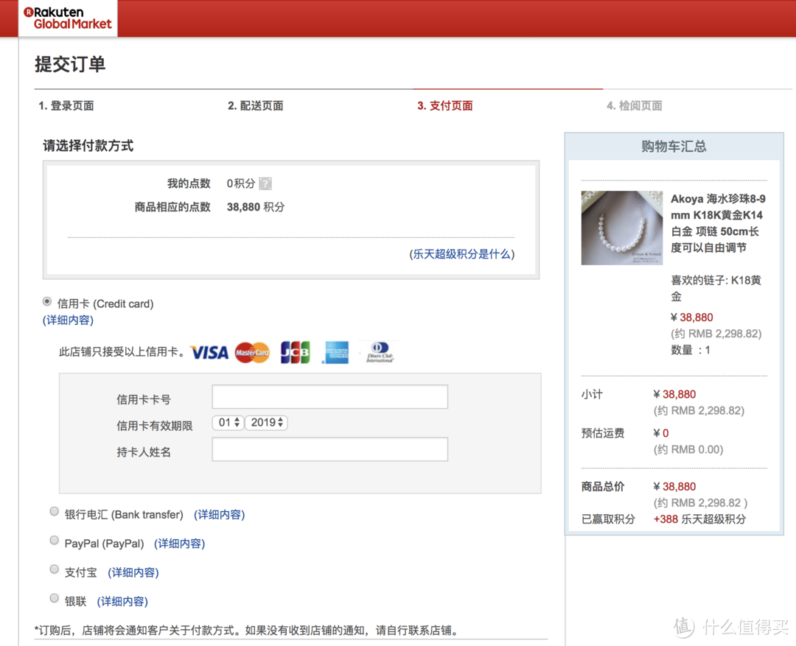796x646 pixels.
Task: Click the VISA card logo
Action: [x=209, y=352]
